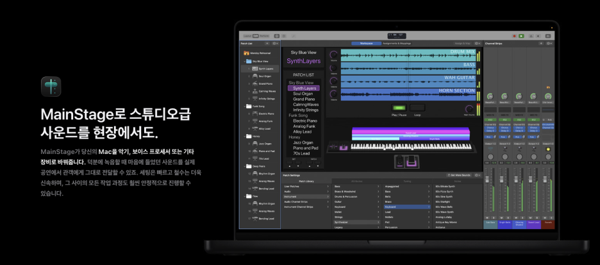
Task: Collapse the Honey set
Action: tap(244, 136)
